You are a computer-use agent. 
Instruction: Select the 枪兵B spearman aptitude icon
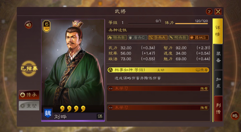pyautogui.click(x=178, y=38)
